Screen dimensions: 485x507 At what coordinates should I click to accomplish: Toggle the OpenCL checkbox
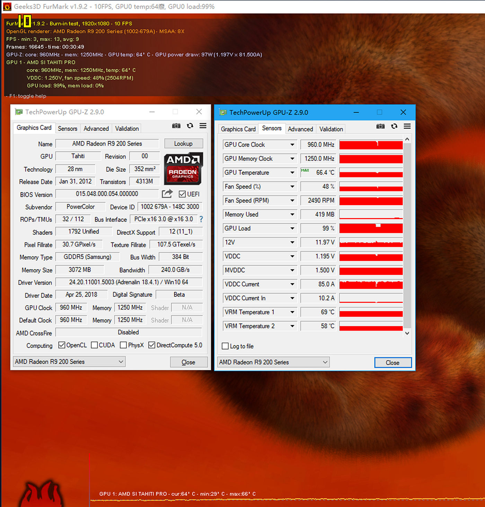[x=62, y=345]
